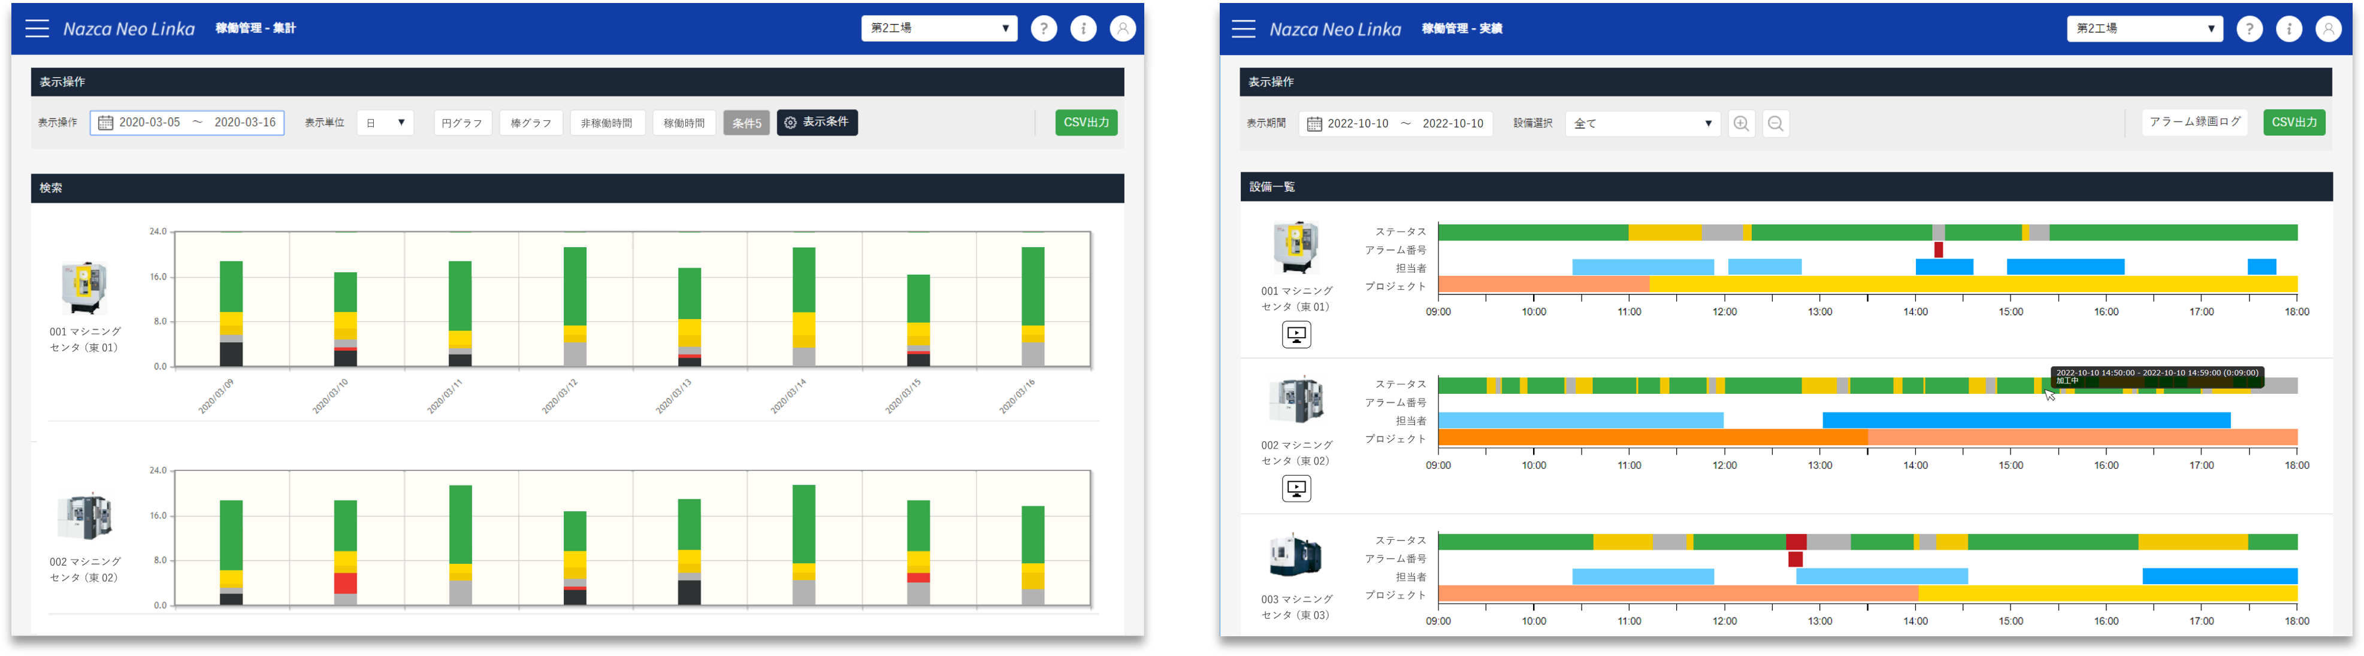The width and height of the screenshot is (2364, 656).
Task: Click help icon in 集計 window header
Action: point(1044,29)
